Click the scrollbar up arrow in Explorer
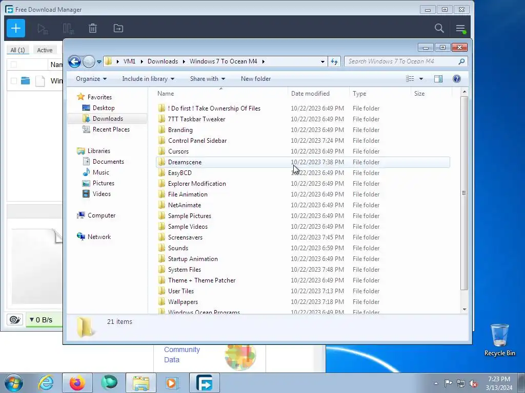The width and height of the screenshot is (525, 393). 465,92
